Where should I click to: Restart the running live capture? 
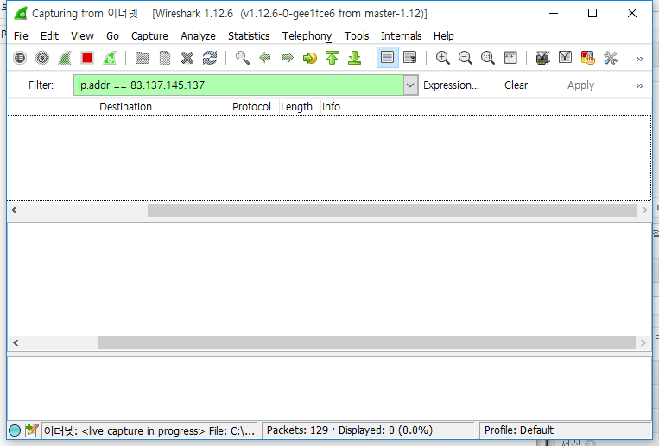click(x=110, y=58)
